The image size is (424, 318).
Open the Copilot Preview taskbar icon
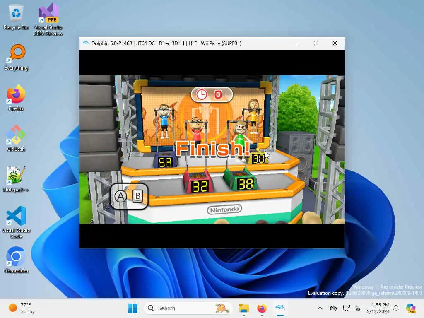411,308
